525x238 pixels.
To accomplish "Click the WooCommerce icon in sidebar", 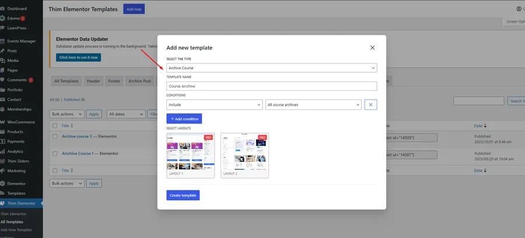I will [x=3, y=122].
